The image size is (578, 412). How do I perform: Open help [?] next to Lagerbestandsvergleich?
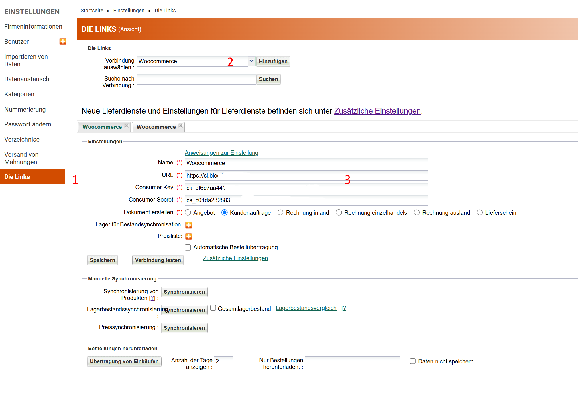pos(344,308)
